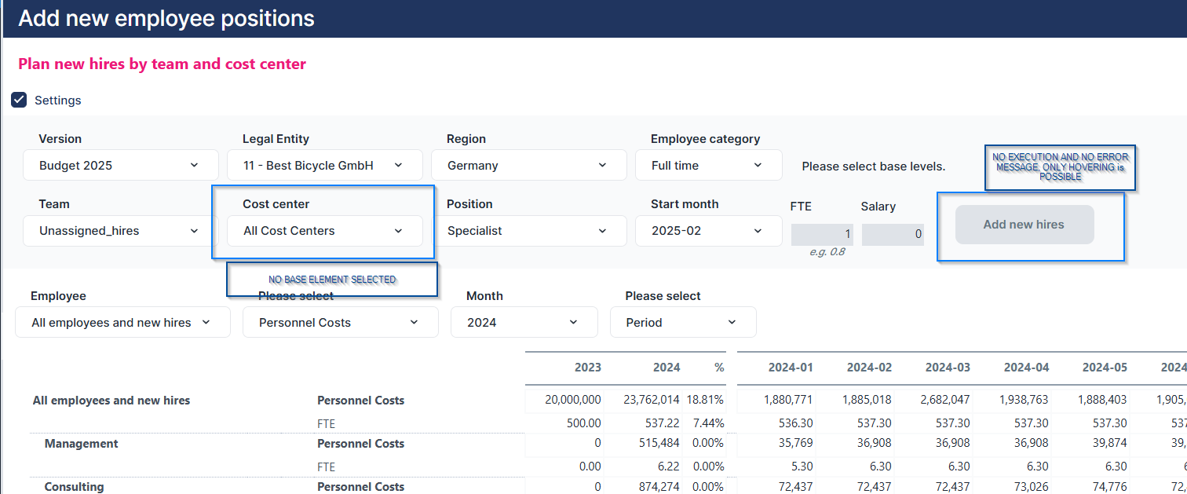Select the Management row in table

(82, 444)
